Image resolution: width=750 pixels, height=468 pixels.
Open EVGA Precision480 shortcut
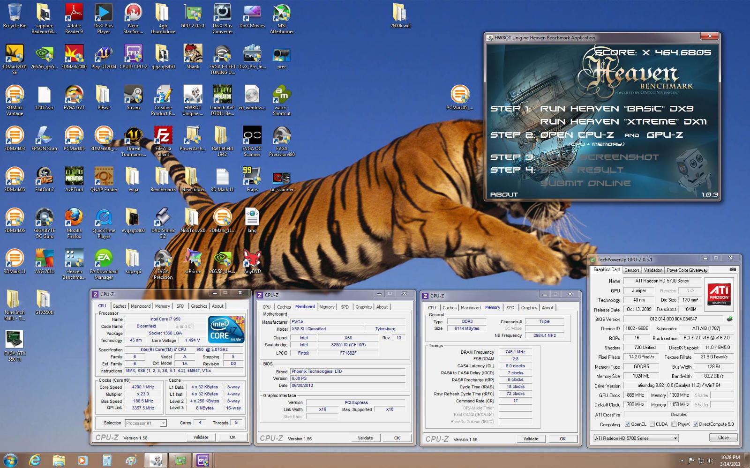pos(282,141)
